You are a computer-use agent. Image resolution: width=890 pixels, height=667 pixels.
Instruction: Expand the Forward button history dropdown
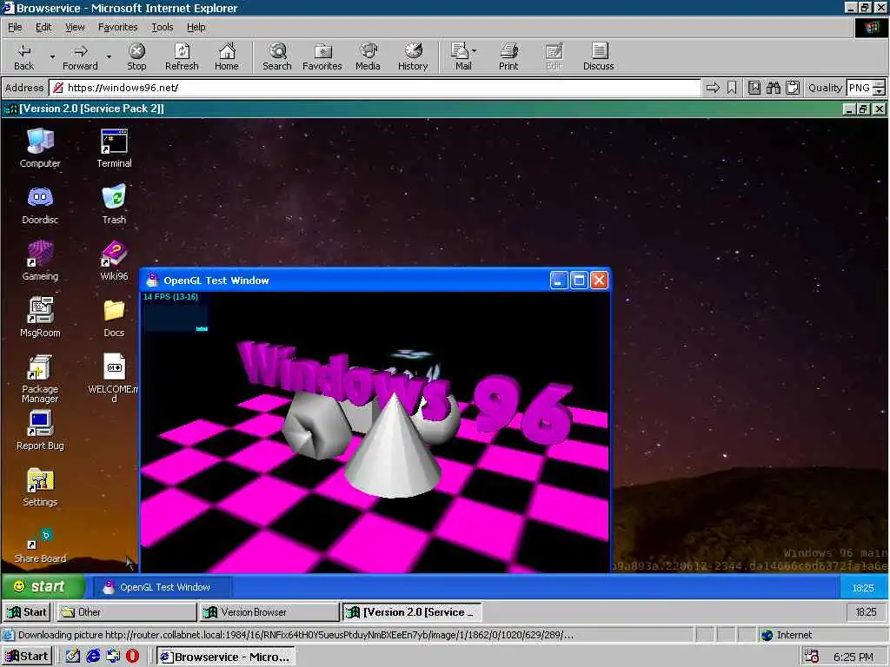click(109, 56)
